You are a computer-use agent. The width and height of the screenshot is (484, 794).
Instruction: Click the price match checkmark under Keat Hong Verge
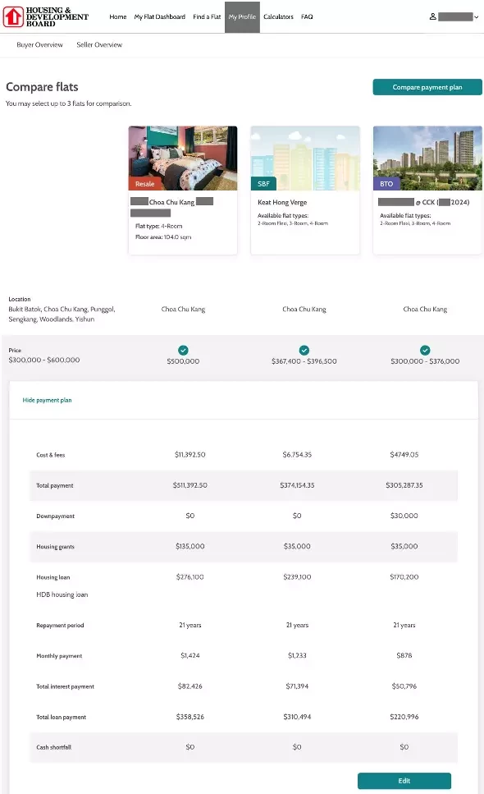click(x=304, y=350)
